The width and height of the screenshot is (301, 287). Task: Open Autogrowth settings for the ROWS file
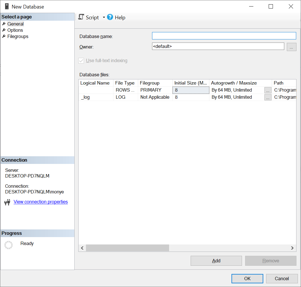coord(268,90)
